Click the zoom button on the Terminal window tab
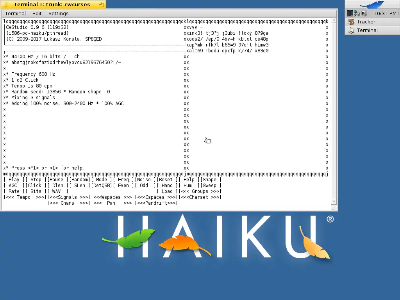The width and height of the screenshot is (400, 300). tap(101, 4)
